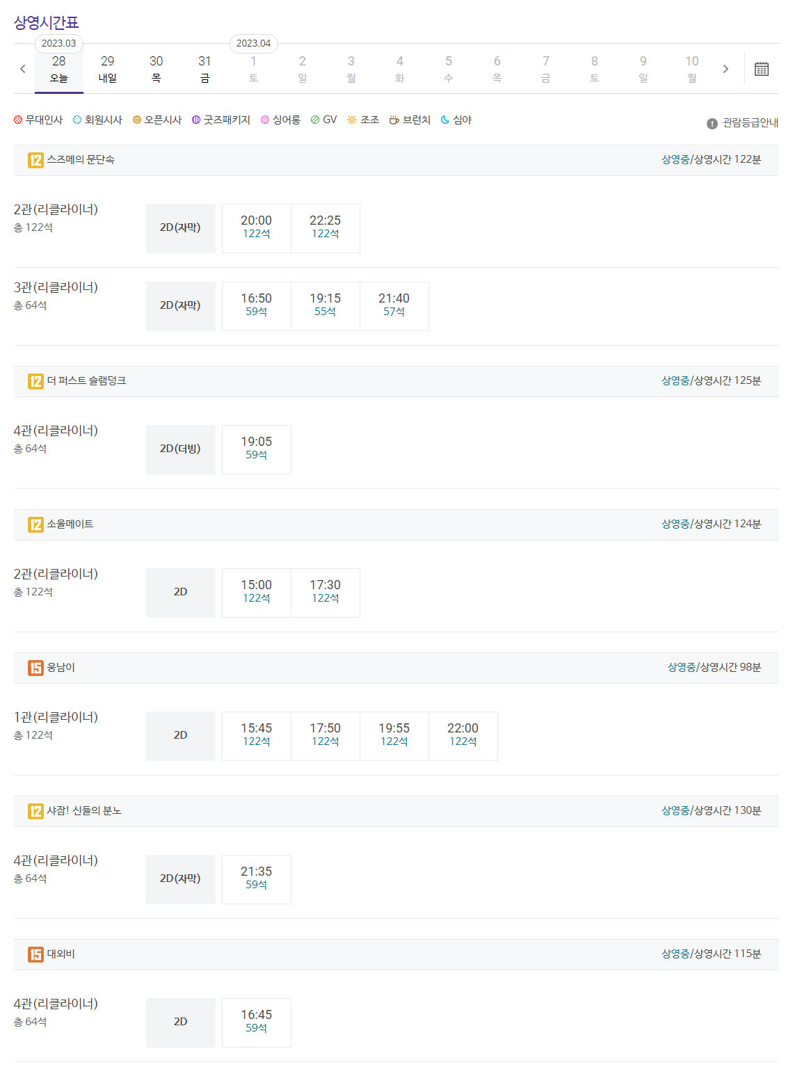The width and height of the screenshot is (793, 1067).
Task: Select the April 10 월 date tab
Action: click(x=692, y=69)
